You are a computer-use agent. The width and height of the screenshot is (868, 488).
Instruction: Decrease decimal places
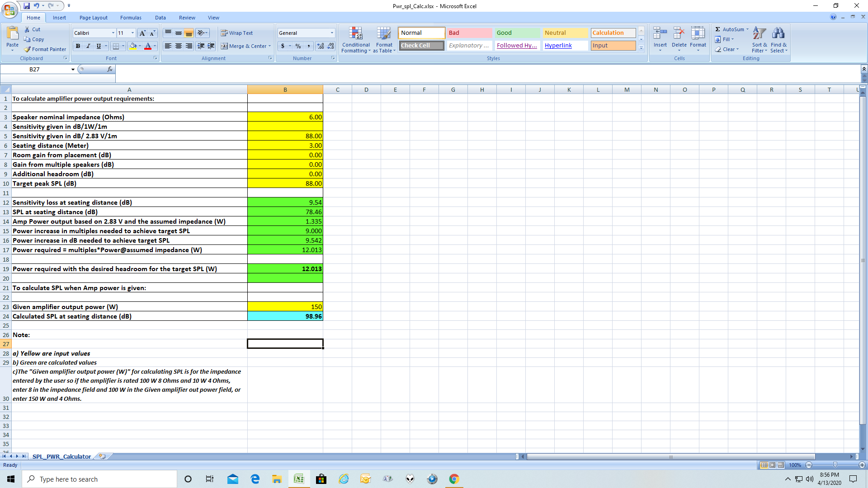coord(330,46)
